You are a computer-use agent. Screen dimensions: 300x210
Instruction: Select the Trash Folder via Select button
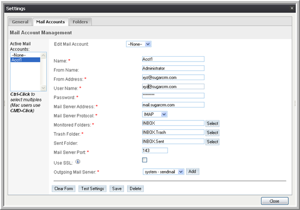213,133
